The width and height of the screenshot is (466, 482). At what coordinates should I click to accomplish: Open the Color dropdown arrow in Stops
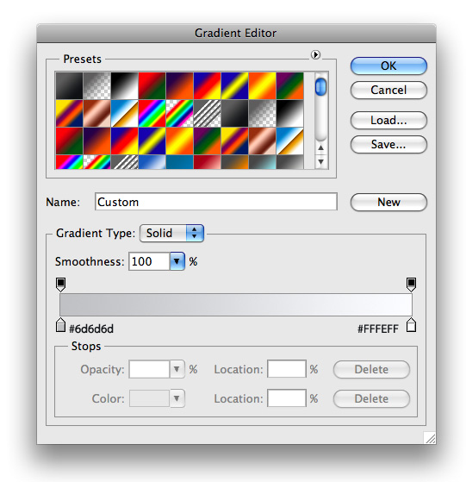[177, 398]
